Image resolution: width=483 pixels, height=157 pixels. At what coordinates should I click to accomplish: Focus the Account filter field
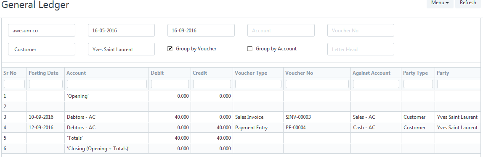(281, 30)
